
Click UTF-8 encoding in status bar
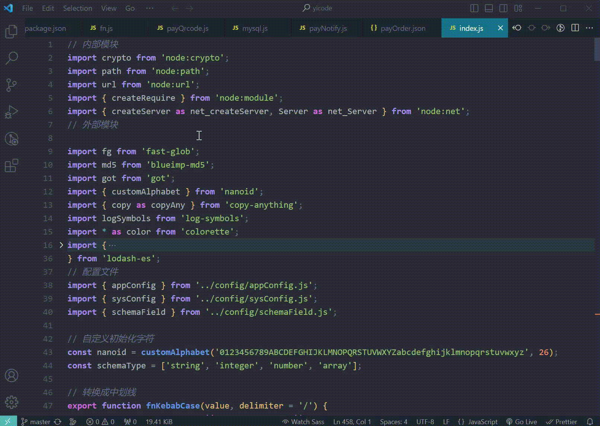425,421
